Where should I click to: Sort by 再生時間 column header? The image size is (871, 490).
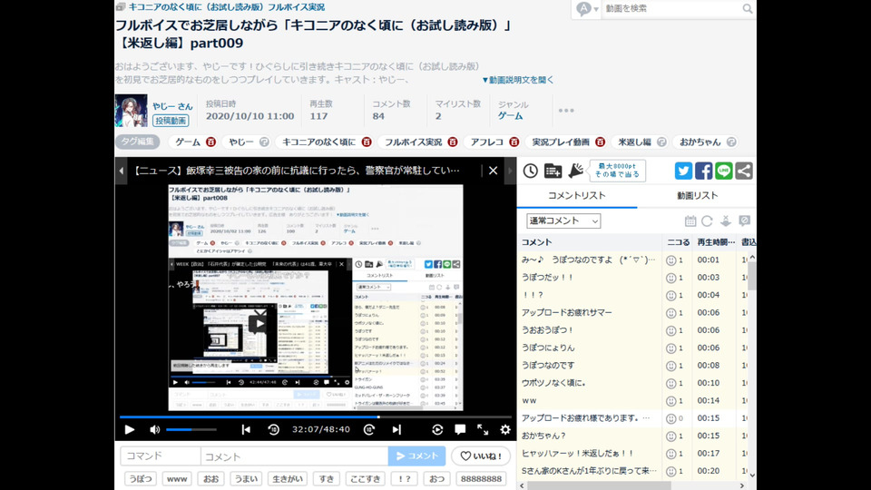point(716,242)
